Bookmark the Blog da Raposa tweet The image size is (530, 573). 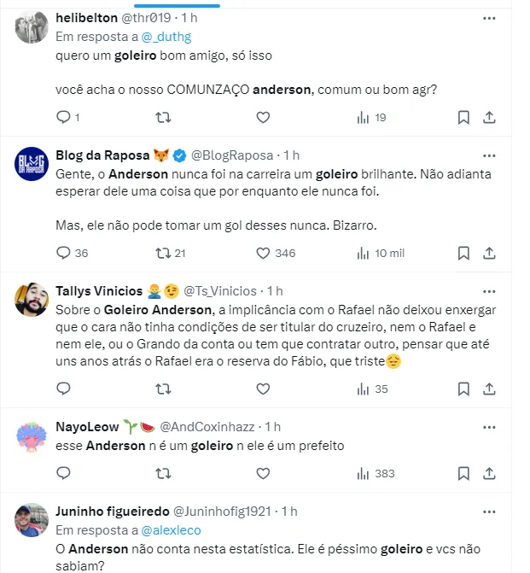[x=463, y=253]
